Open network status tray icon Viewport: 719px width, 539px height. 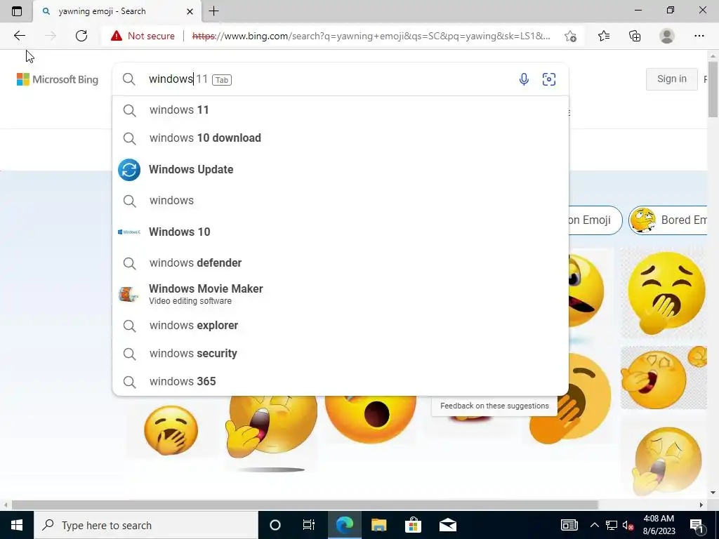point(612,525)
